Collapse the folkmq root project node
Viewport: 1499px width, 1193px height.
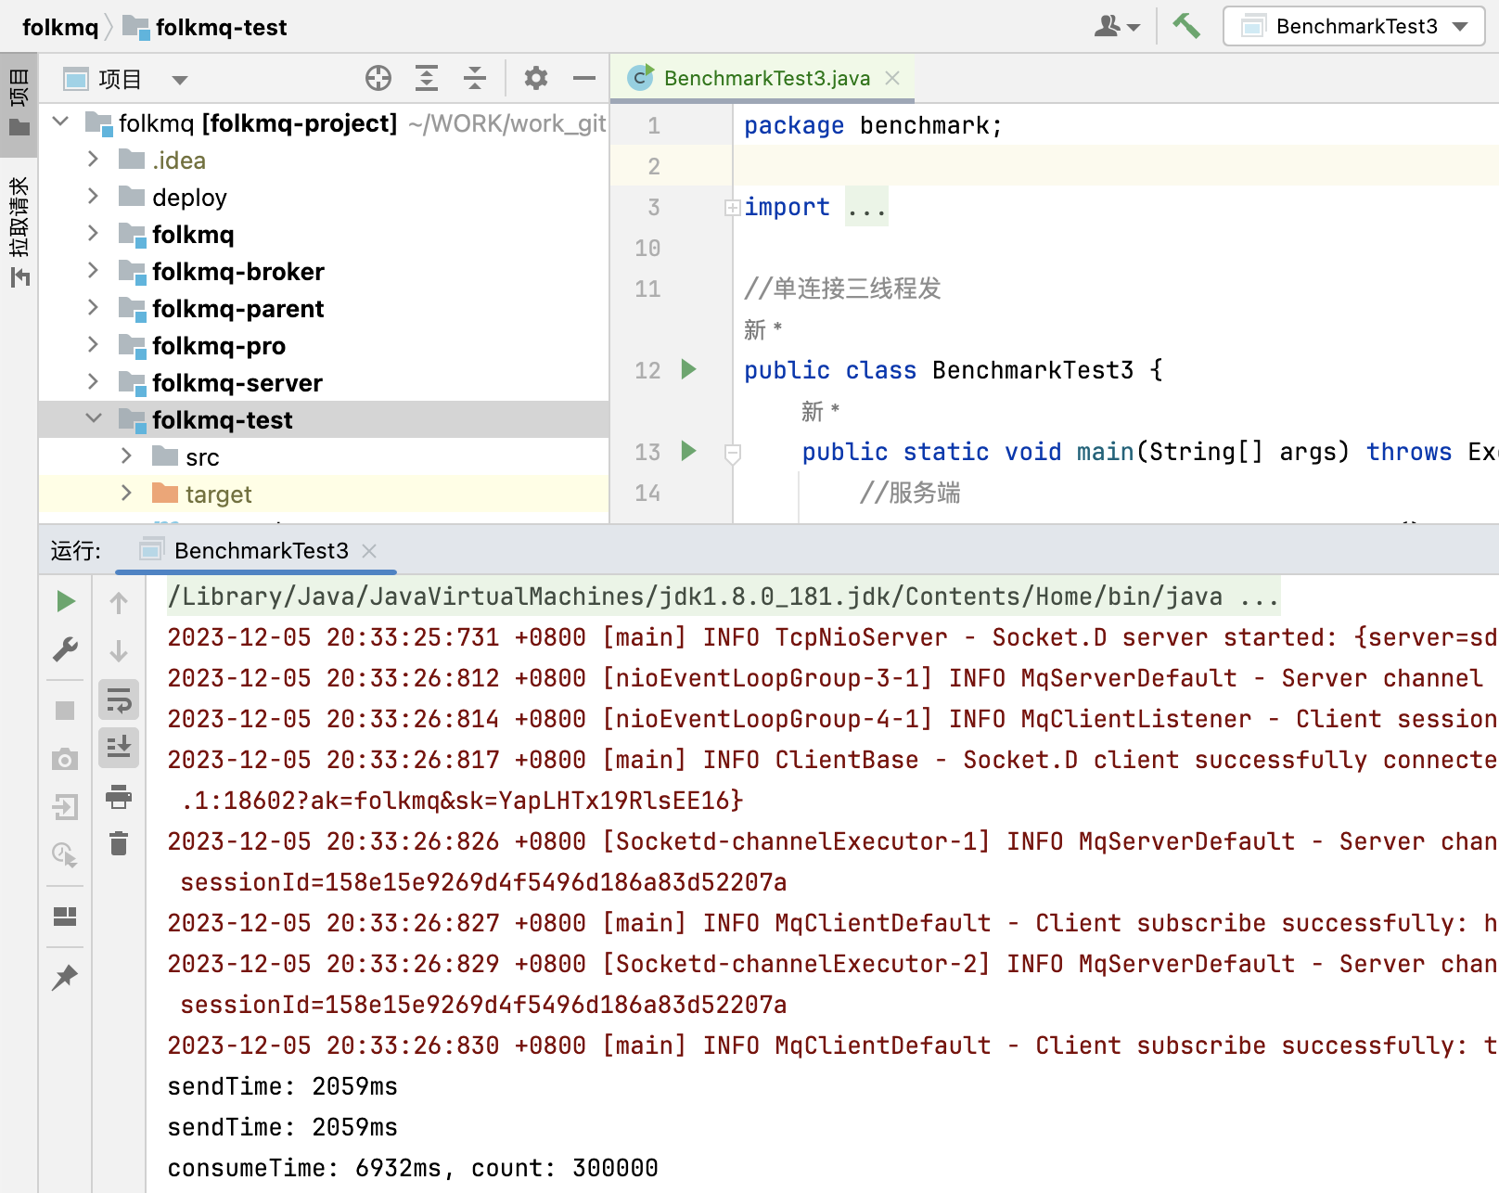click(61, 122)
